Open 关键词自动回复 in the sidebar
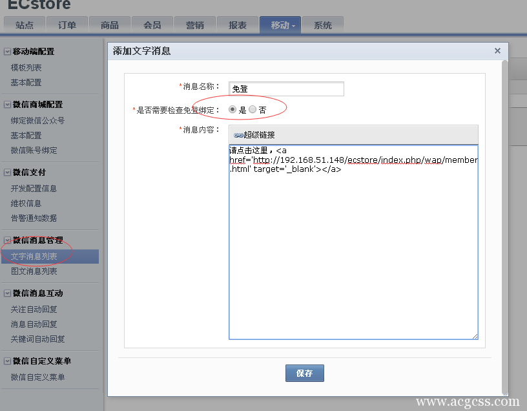This screenshot has height=411, width=527. pos(38,339)
